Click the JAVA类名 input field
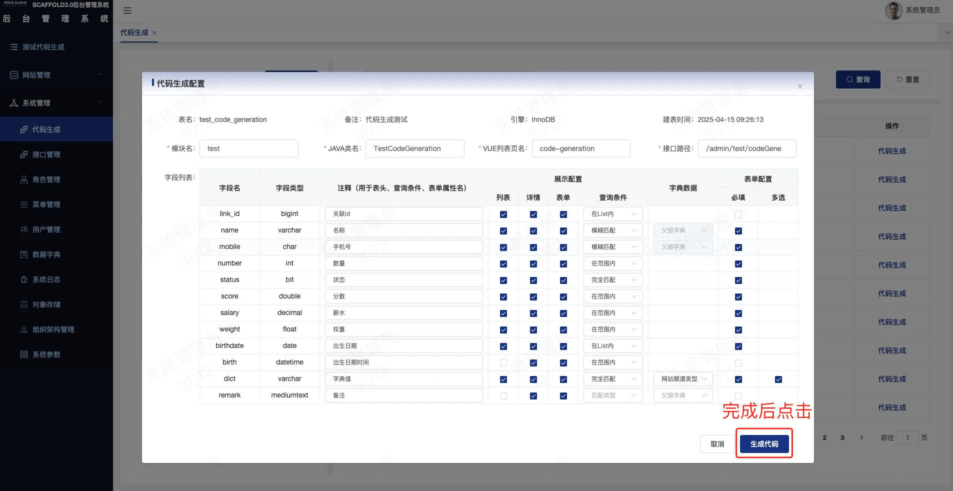The image size is (953, 491). click(414, 148)
